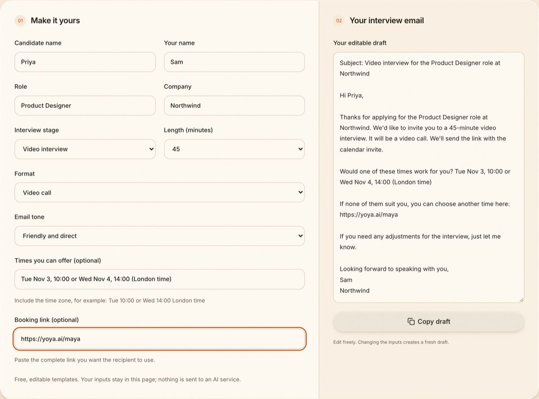Click inside the editable draft text area

(x=429, y=177)
